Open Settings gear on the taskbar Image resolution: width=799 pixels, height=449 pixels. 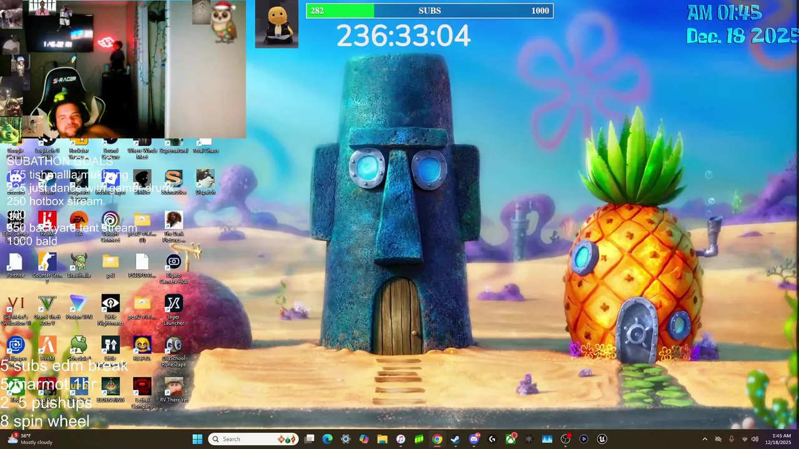pos(346,439)
